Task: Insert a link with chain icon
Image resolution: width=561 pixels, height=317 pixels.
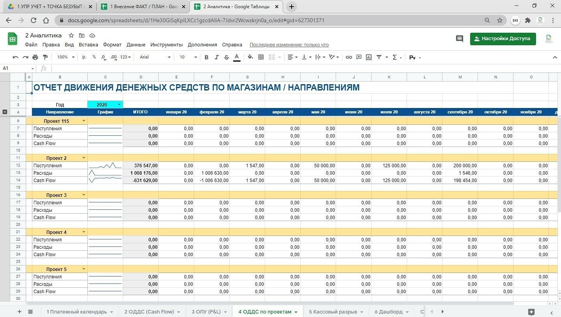Action: coord(349,57)
